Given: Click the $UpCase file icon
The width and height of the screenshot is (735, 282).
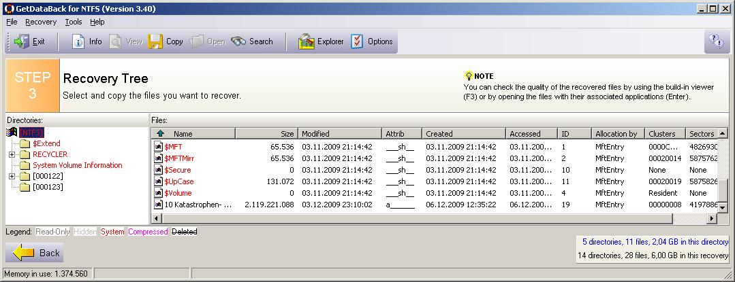Looking at the screenshot, I should tap(158, 181).
